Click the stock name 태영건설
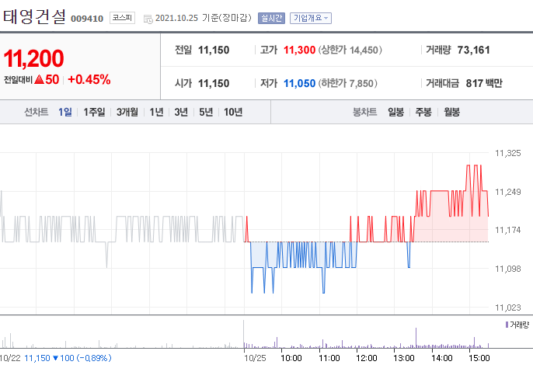This screenshot has width=533, height=365. pyautogui.click(x=34, y=16)
